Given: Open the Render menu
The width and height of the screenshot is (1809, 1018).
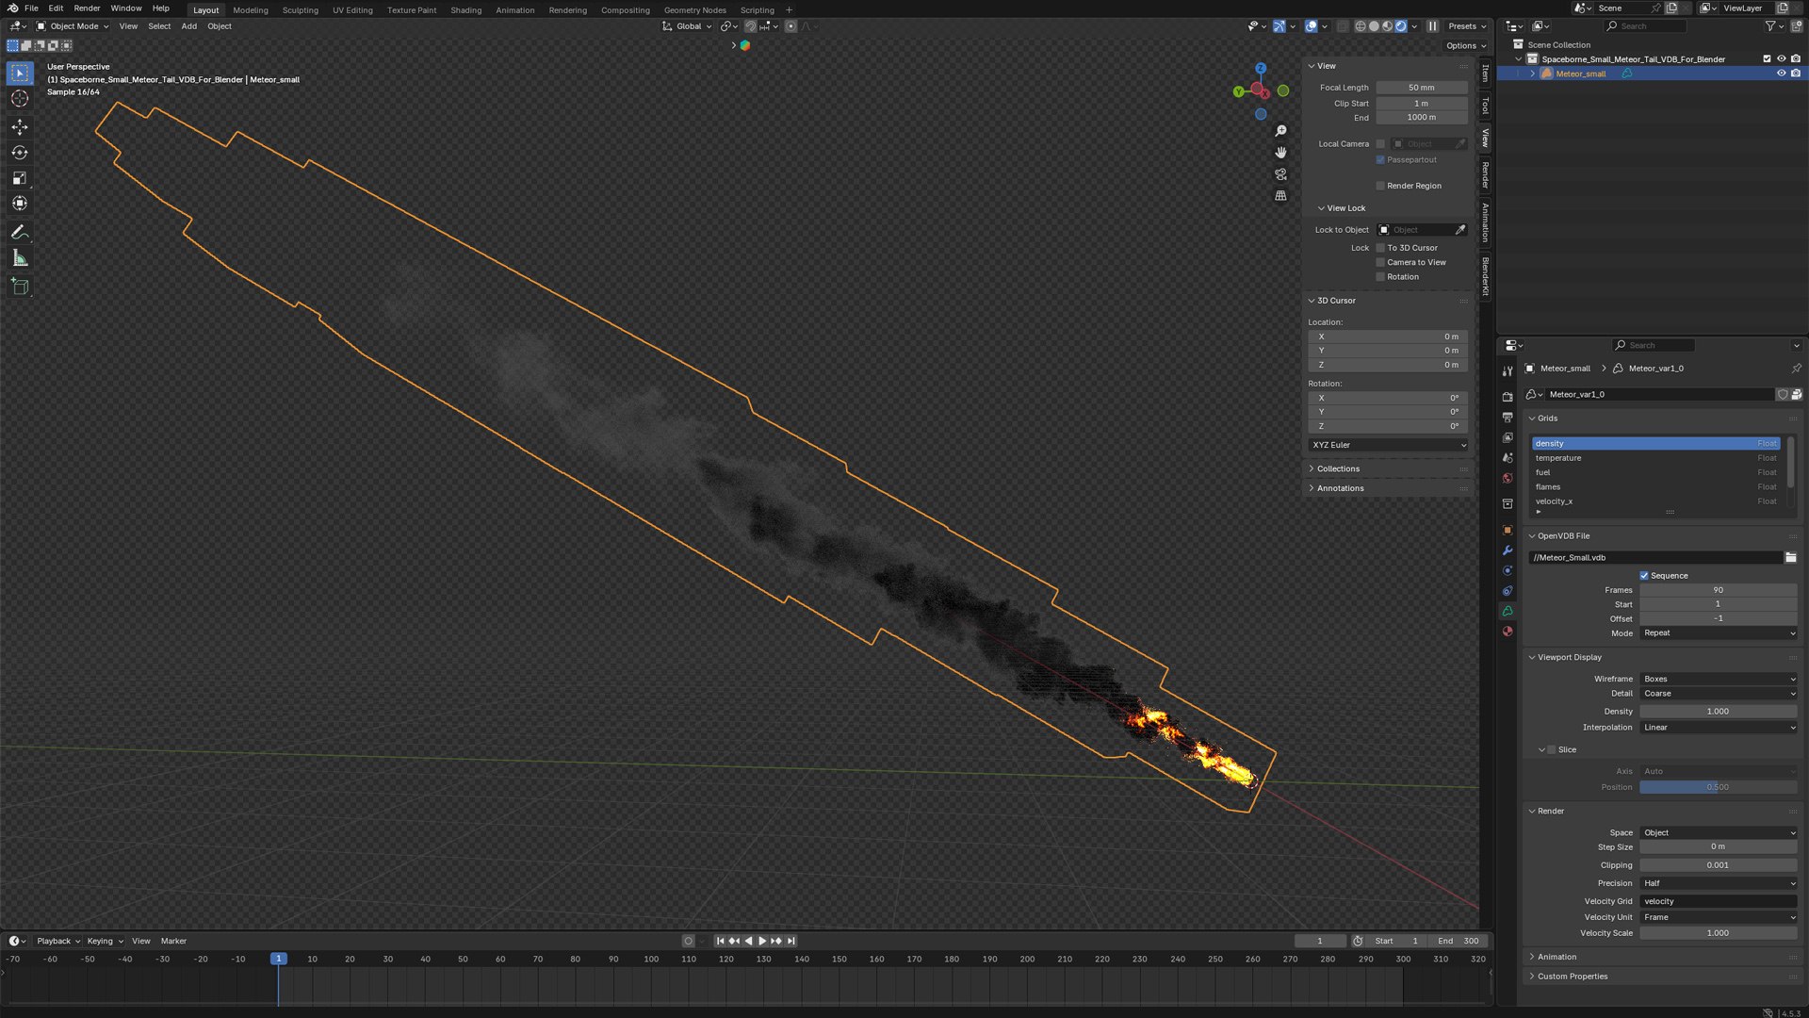Looking at the screenshot, I should coord(87,8).
